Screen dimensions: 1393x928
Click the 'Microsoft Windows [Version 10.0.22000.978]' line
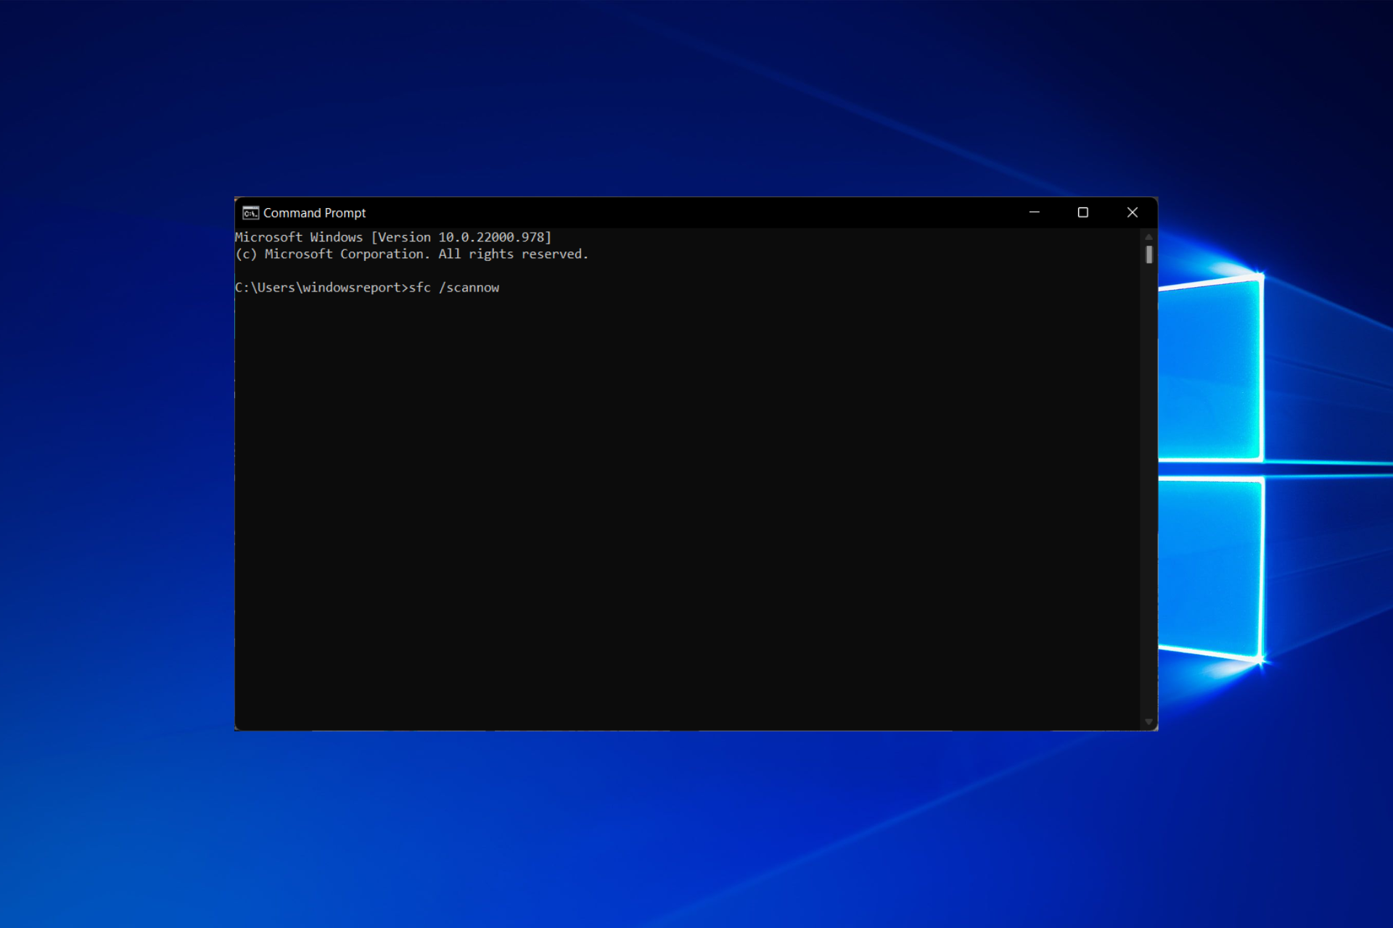click(x=393, y=237)
